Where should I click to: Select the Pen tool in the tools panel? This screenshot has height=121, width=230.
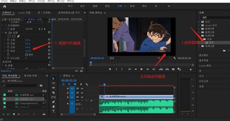coord(54,102)
